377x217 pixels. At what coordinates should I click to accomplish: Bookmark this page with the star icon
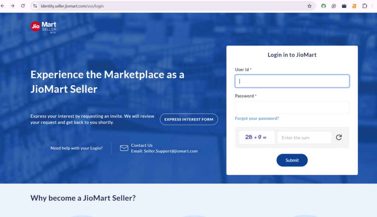[x=309, y=6]
